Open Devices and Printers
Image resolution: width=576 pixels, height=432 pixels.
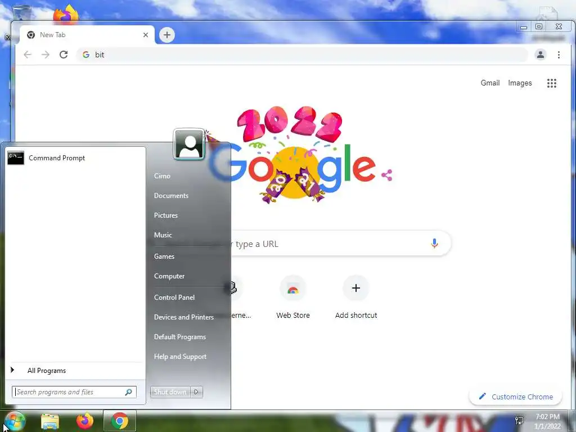[x=184, y=317]
